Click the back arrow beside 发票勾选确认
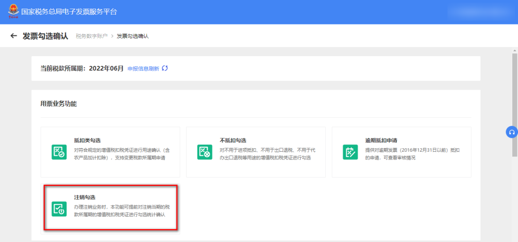Viewport: 518px width, 242px height. (x=13, y=36)
